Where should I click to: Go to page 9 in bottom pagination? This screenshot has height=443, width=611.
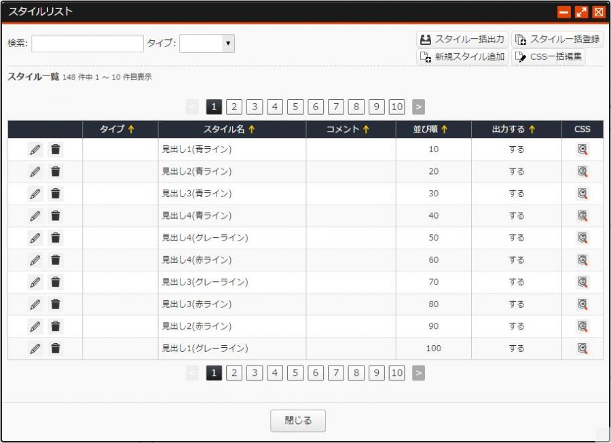click(376, 373)
